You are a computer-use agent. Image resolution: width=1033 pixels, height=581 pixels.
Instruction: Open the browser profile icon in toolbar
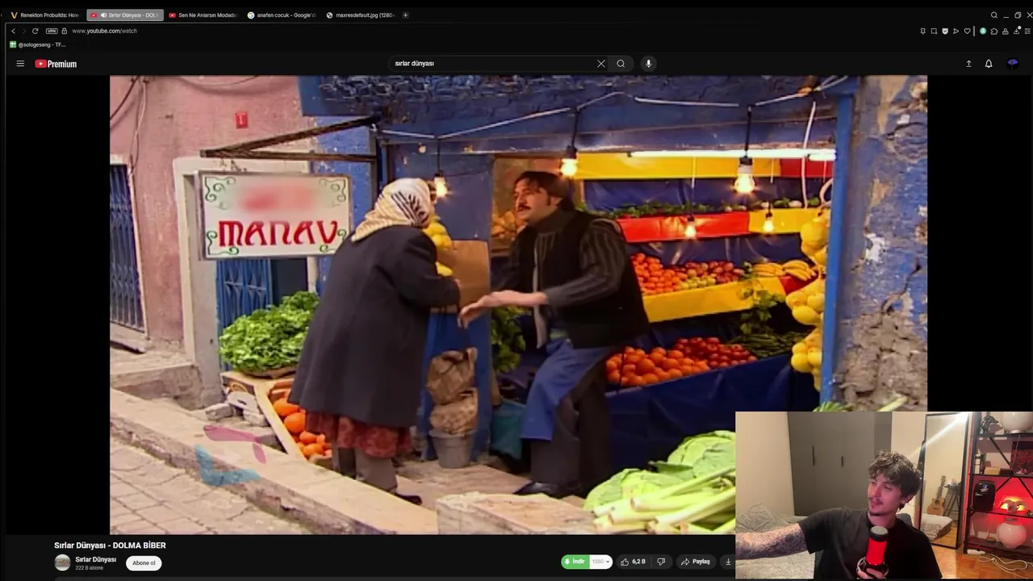tap(1006, 31)
